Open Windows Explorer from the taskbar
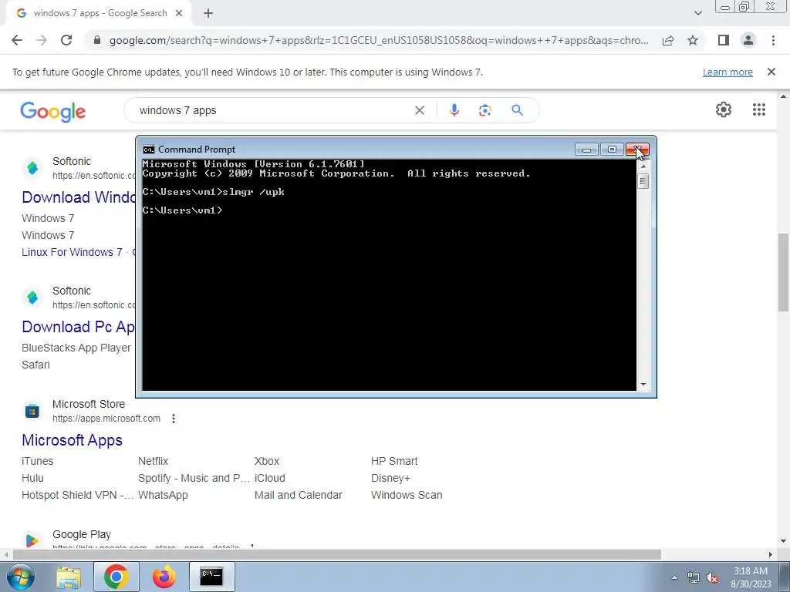 (x=69, y=577)
